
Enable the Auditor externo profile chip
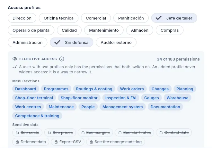[116, 42]
